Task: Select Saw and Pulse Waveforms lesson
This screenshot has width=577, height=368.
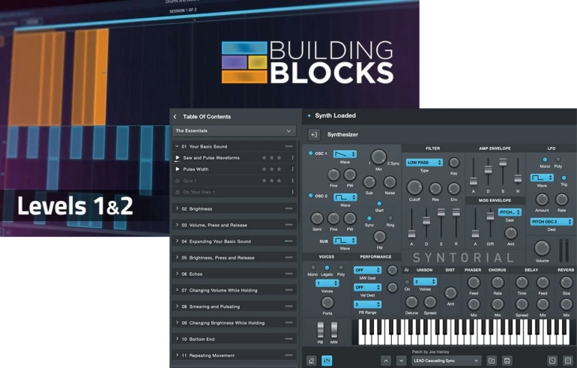Action: [x=211, y=158]
